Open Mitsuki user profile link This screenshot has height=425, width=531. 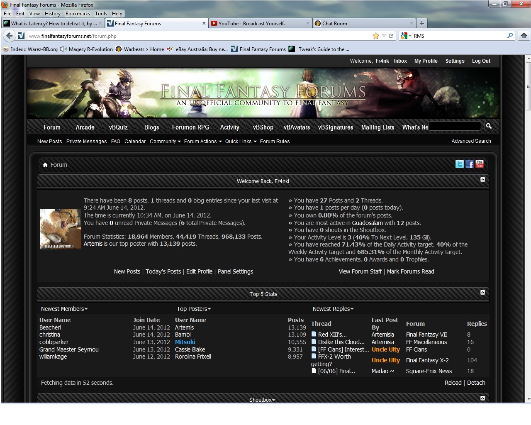click(x=185, y=342)
